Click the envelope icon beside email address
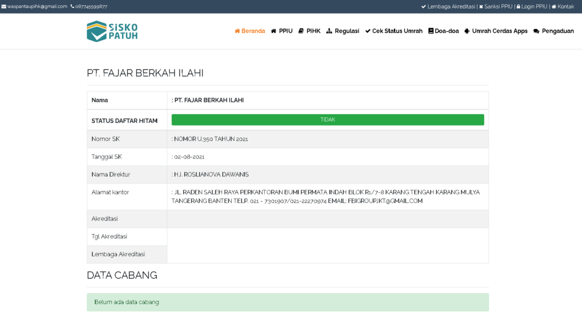The width and height of the screenshot is (582, 324). pos(3,7)
